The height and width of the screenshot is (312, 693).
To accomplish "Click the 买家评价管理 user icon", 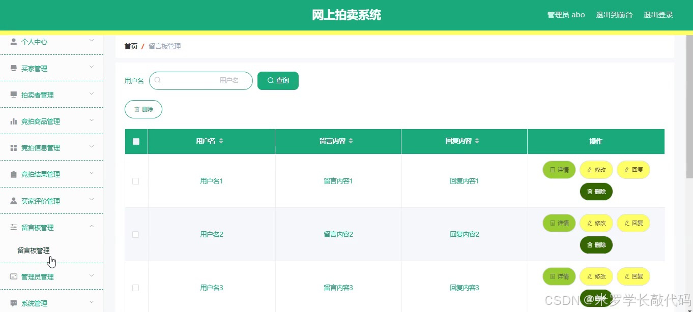I will tap(13, 201).
